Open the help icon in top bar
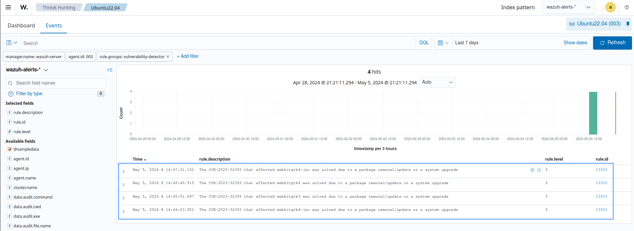This screenshot has width=634, height=231. click(x=626, y=7)
